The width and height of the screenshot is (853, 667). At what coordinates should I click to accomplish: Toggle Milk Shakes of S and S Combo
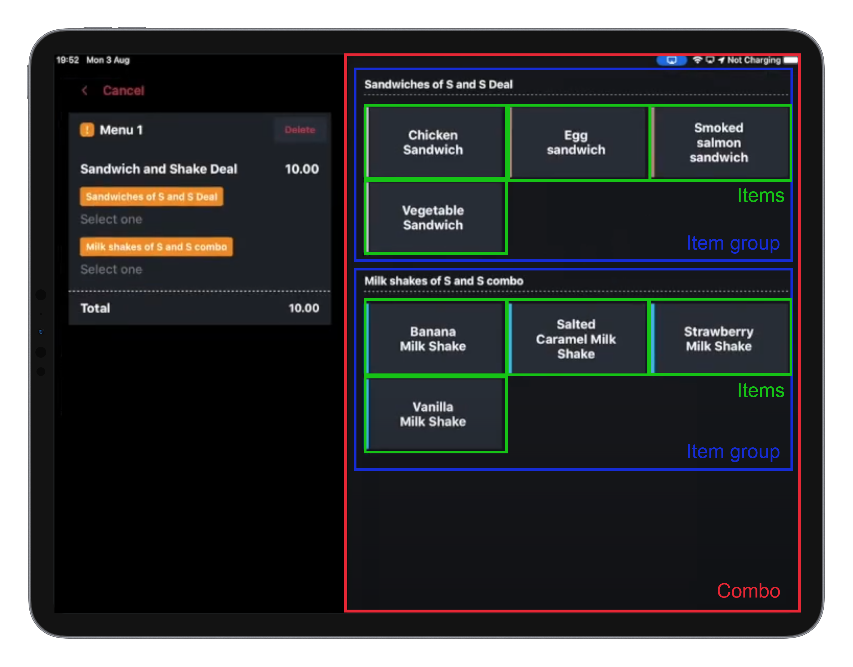[x=152, y=249]
